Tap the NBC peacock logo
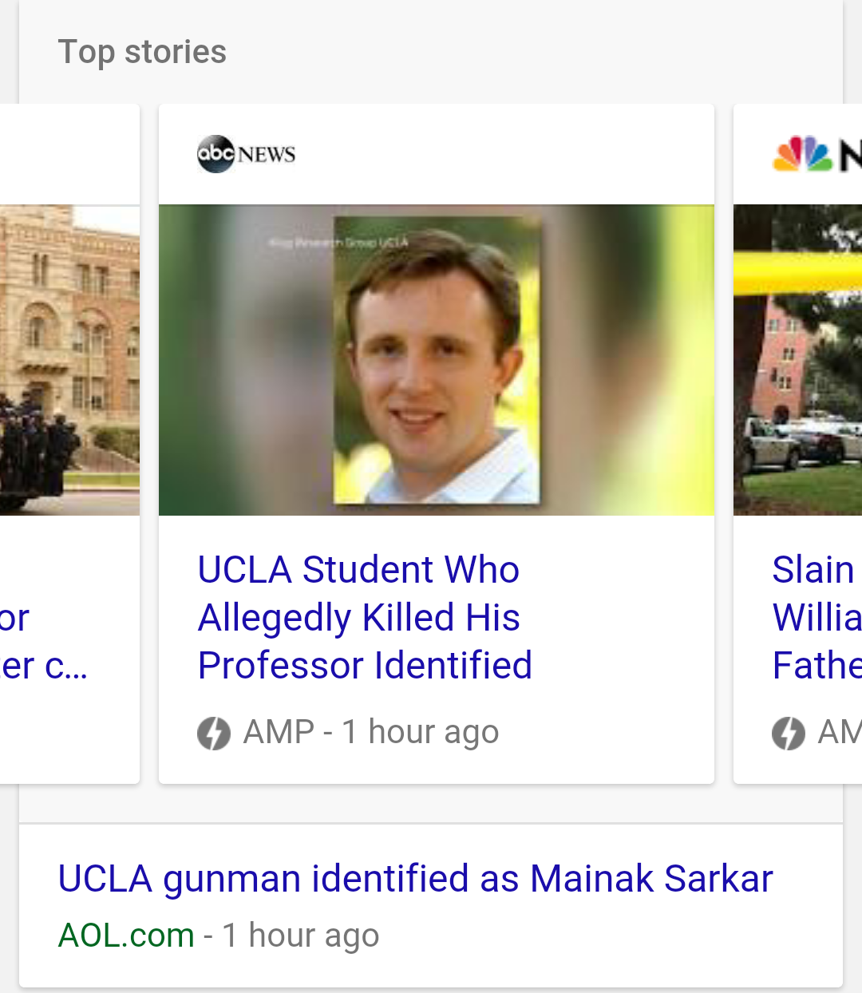Image resolution: width=862 pixels, height=993 pixels. click(803, 154)
